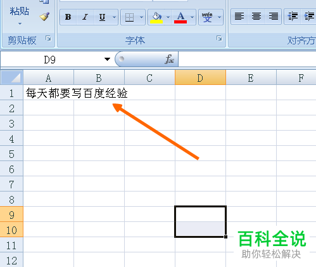The image size is (316, 267).
Task: Select row 6 header
Action: [11, 169]
